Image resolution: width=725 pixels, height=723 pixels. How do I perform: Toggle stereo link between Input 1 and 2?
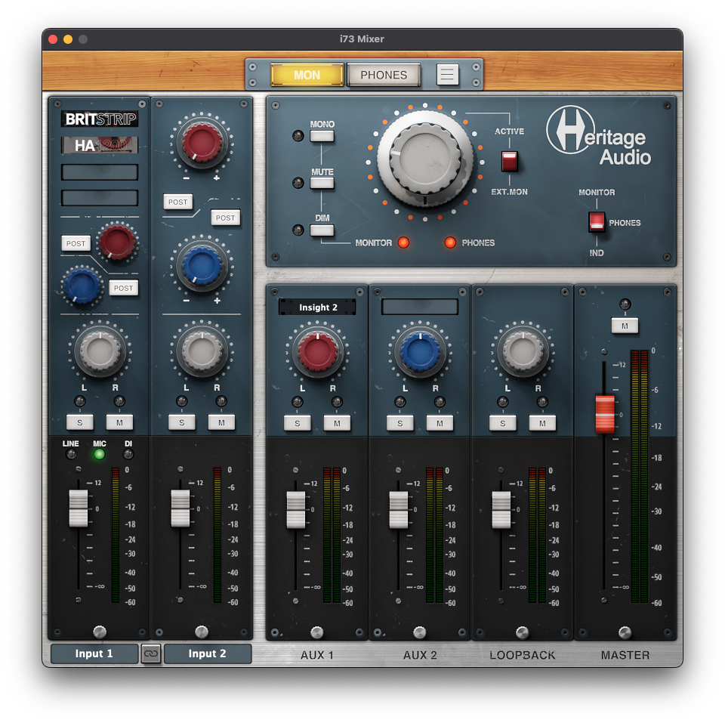pos(151,653)
